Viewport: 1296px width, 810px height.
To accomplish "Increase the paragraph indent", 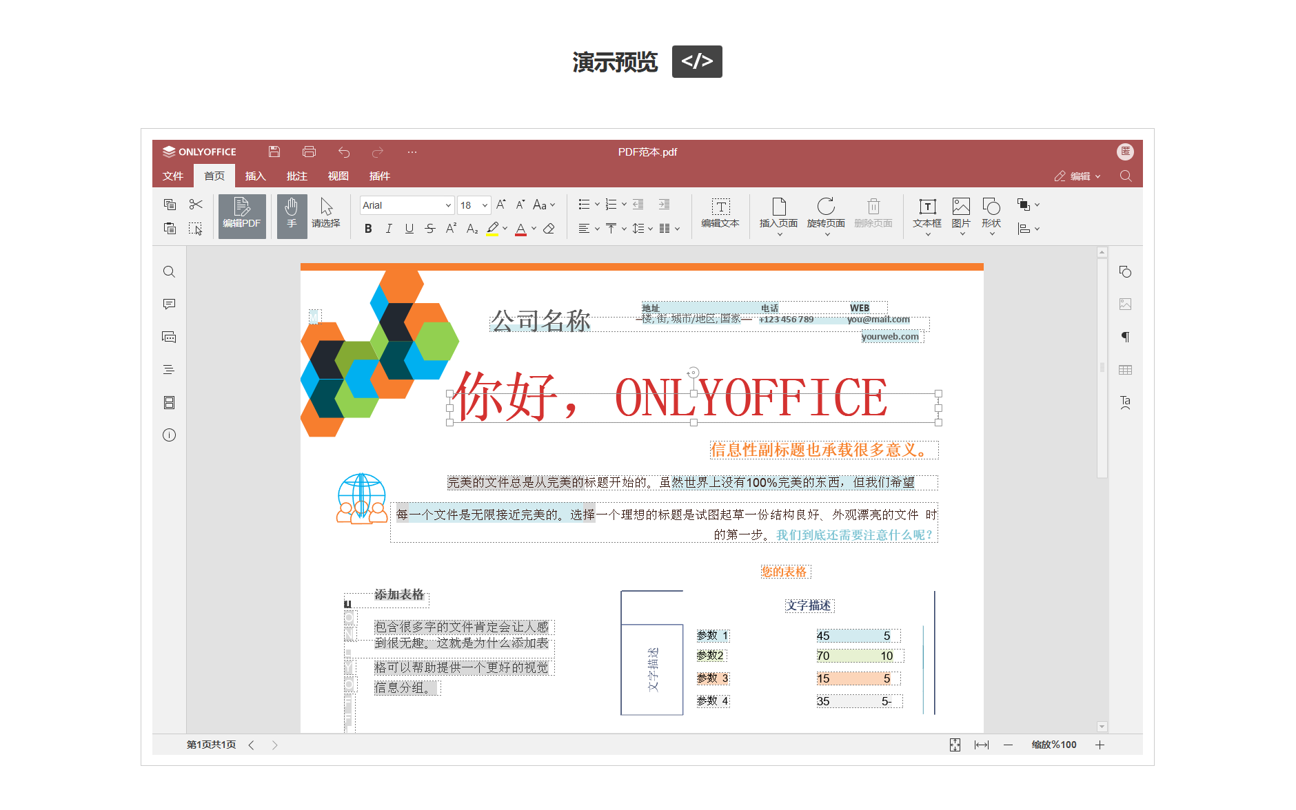I will tap(664, 205).
